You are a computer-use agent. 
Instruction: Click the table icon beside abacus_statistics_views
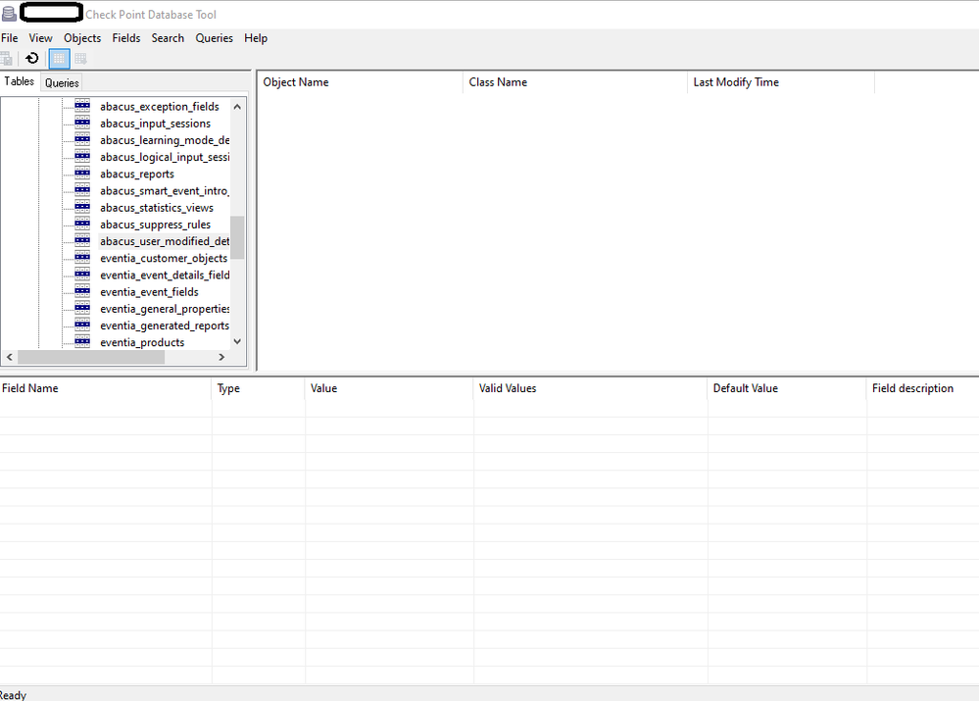(82, 207)
